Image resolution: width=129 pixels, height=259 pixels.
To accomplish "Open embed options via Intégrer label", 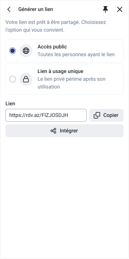I will click(69, 131).
